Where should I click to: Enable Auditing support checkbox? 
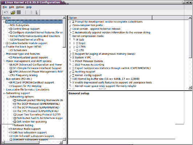point(73,72)
